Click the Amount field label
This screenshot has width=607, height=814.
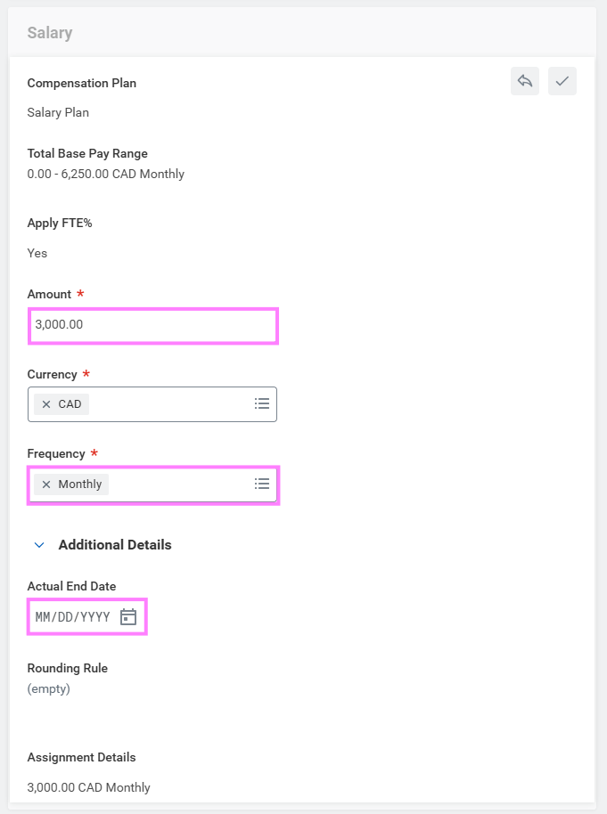[x=49, y=294]
